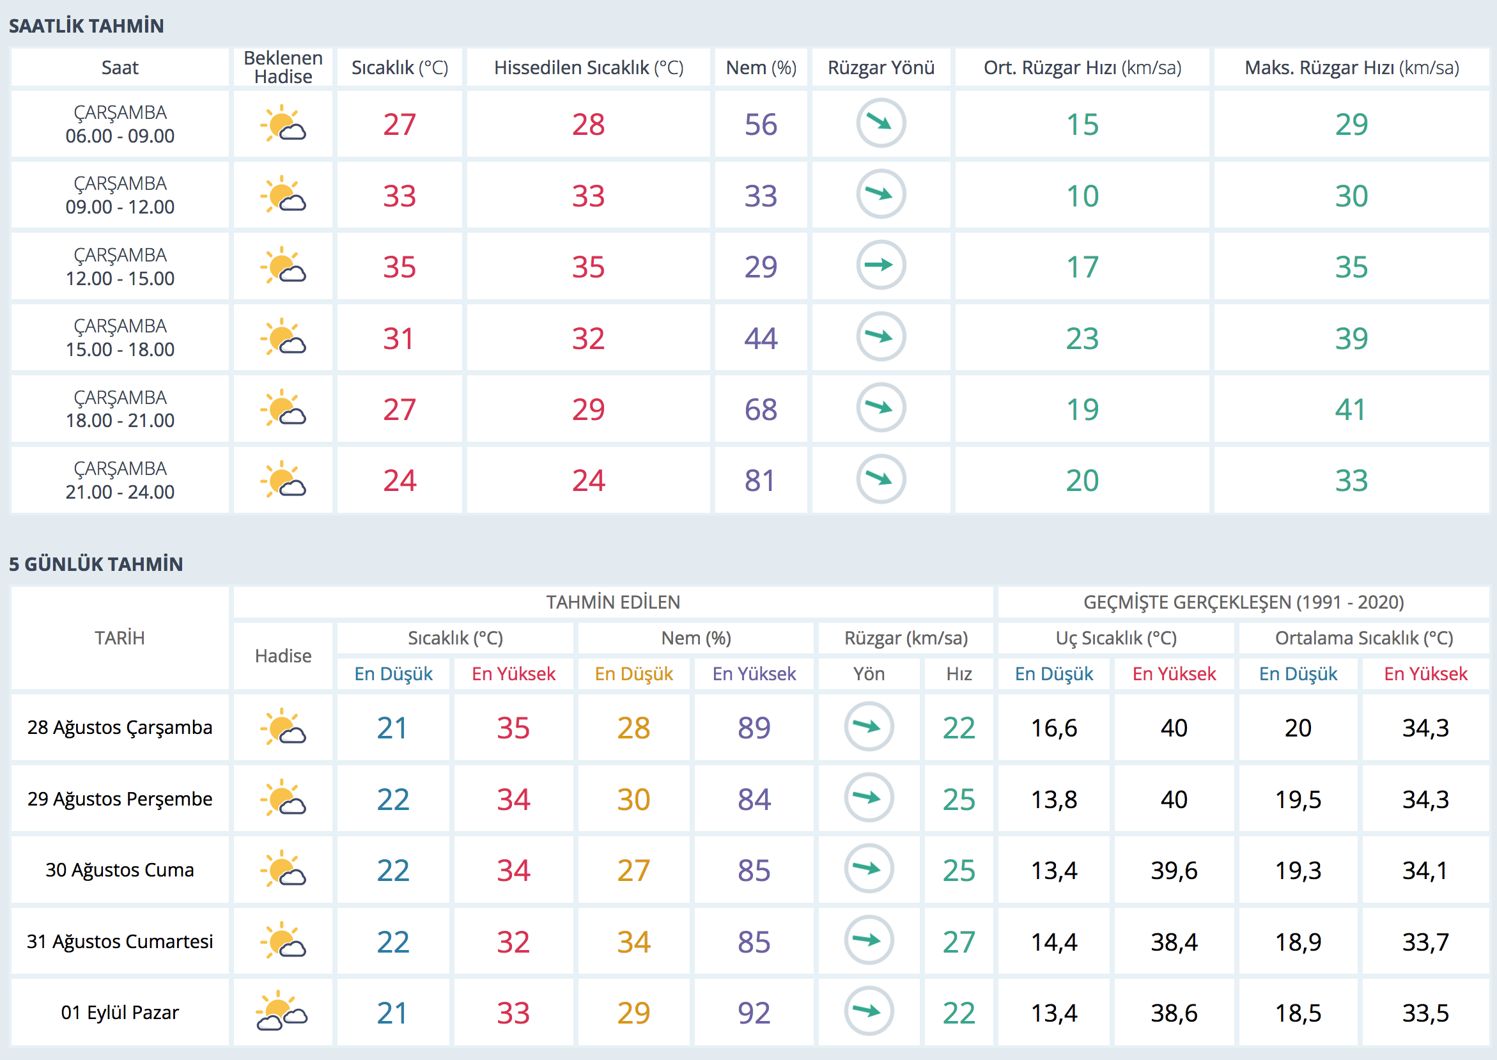Click the Ortalama Sıcaklık column header
This screenshot has width=1497, height=1060.
pos(1363,637)
